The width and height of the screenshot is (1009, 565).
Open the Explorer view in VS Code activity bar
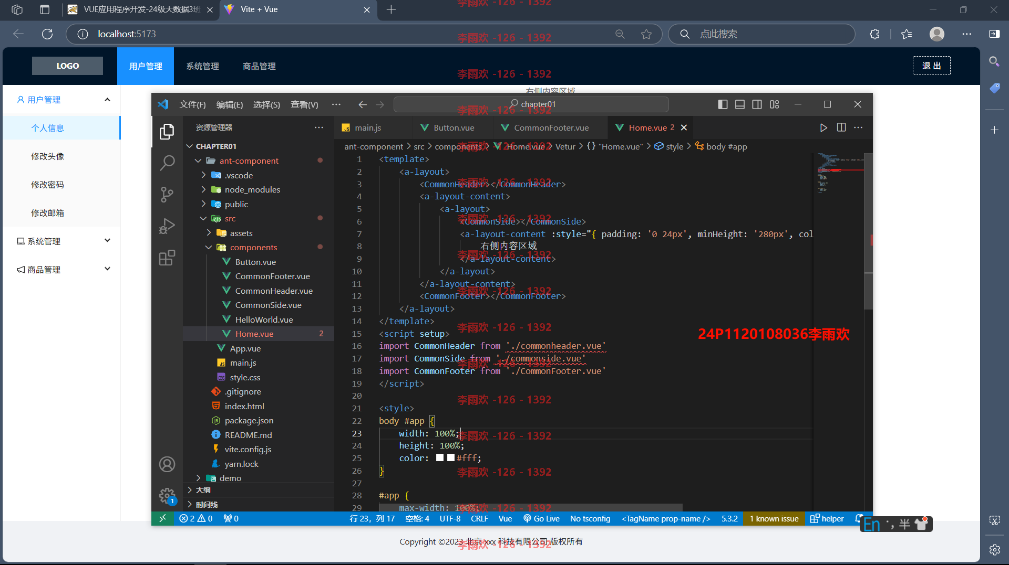click(x=167, y=131)
